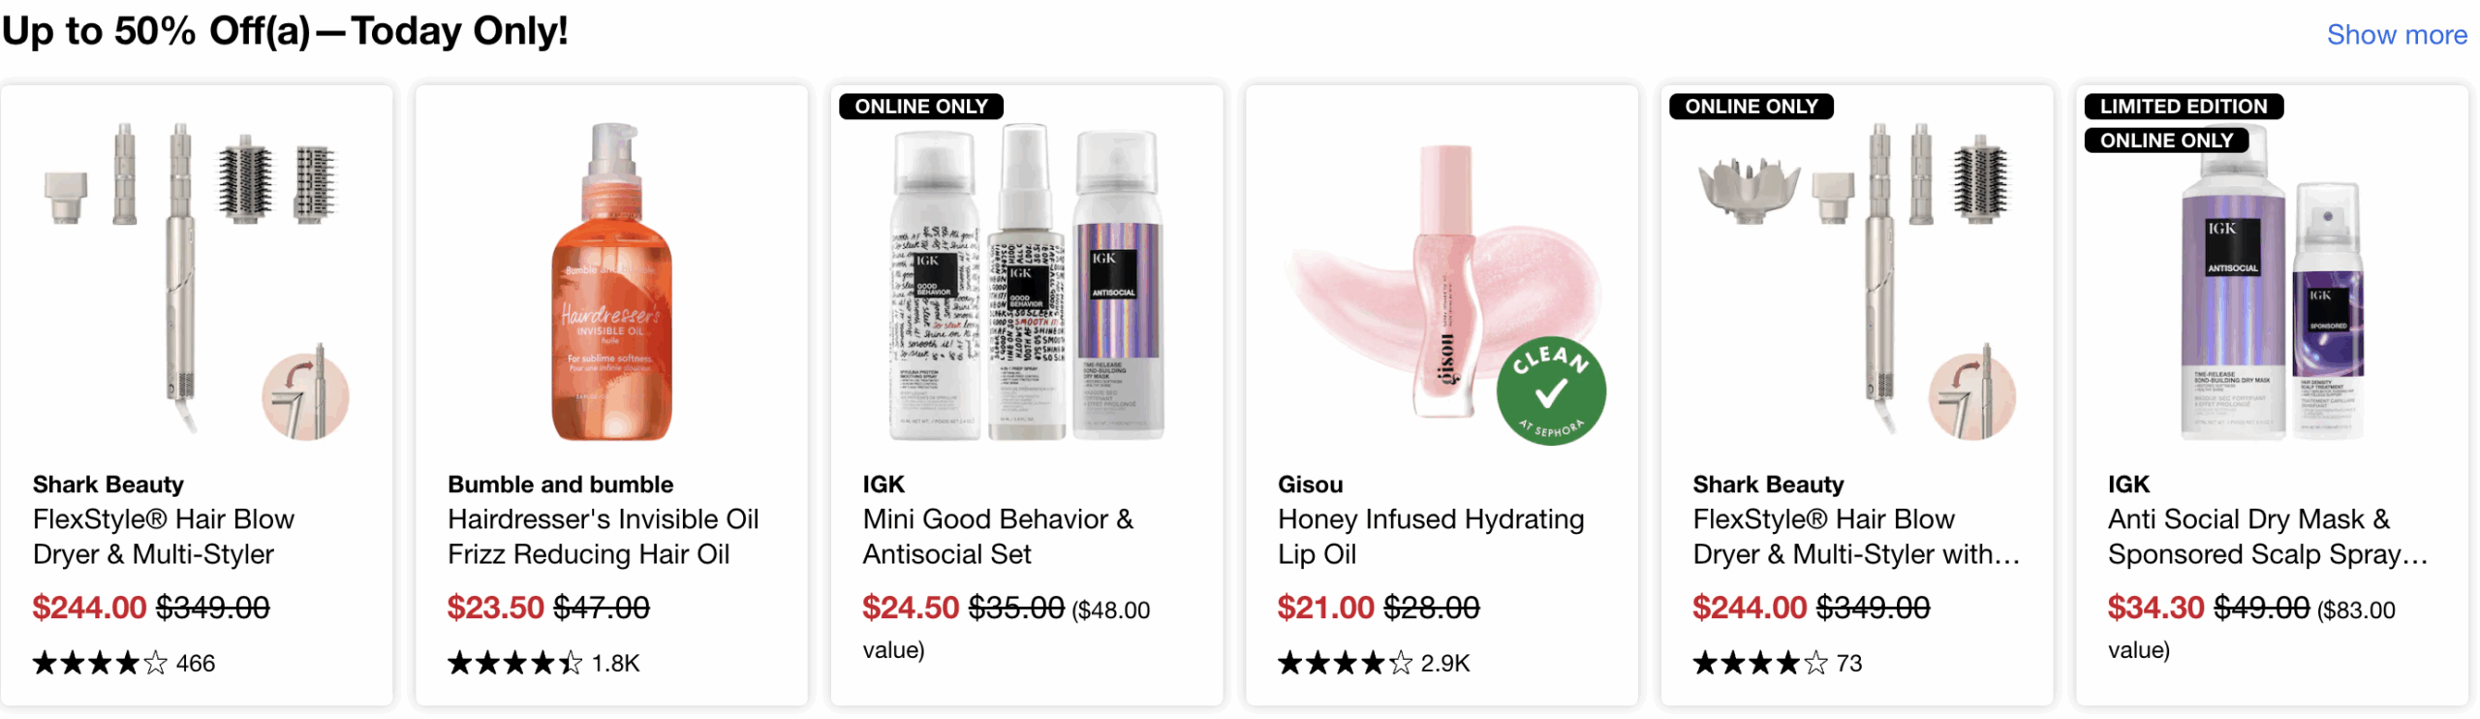This screenshot has width=2480, height=719.
Task: Click the star rating showing 2.9K reviews
Action: point(1345,664)
